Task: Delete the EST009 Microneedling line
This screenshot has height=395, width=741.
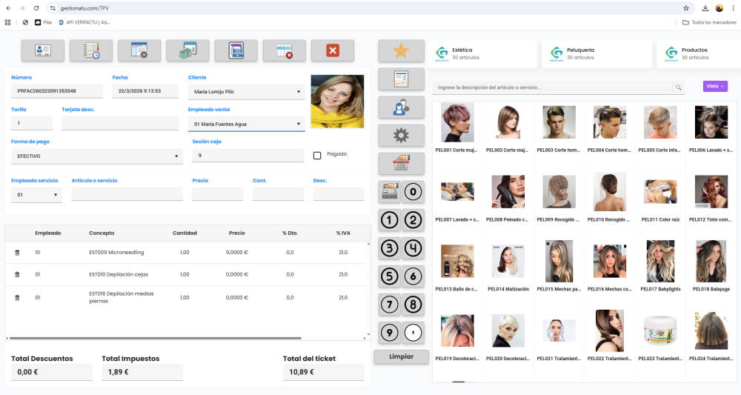Action: tap(18, 253)
